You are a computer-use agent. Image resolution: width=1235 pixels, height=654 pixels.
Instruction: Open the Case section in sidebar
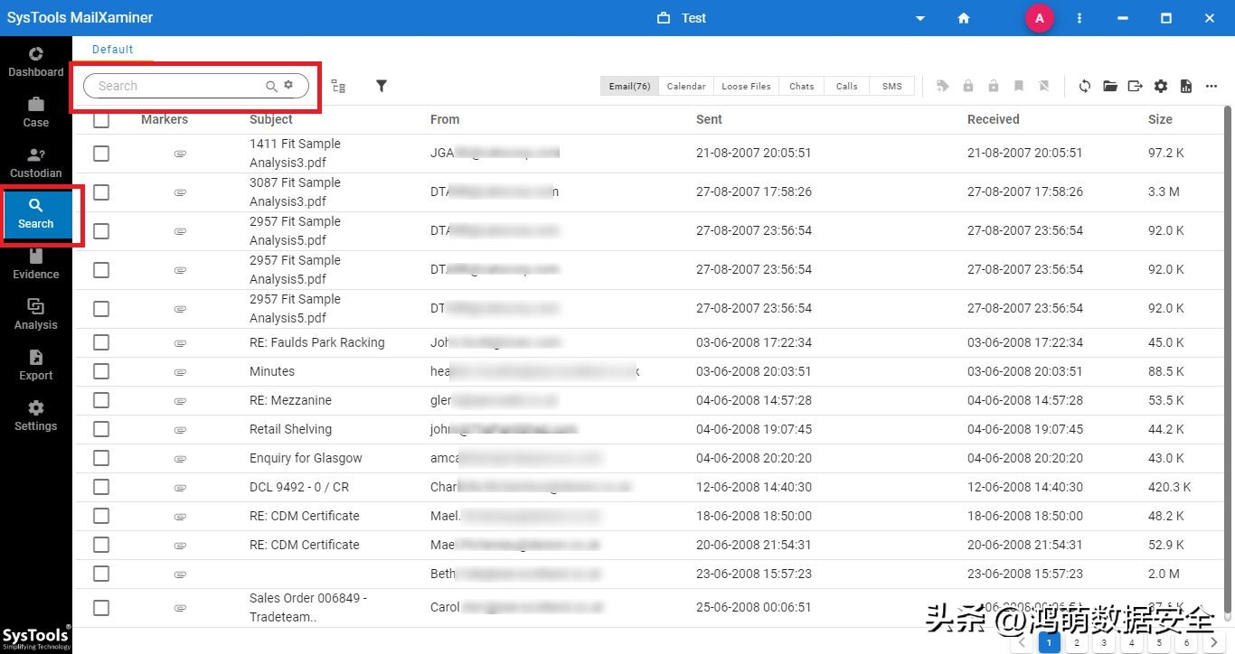[x=36, y=113]
